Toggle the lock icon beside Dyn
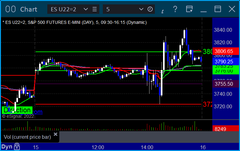 pos(17,146)
